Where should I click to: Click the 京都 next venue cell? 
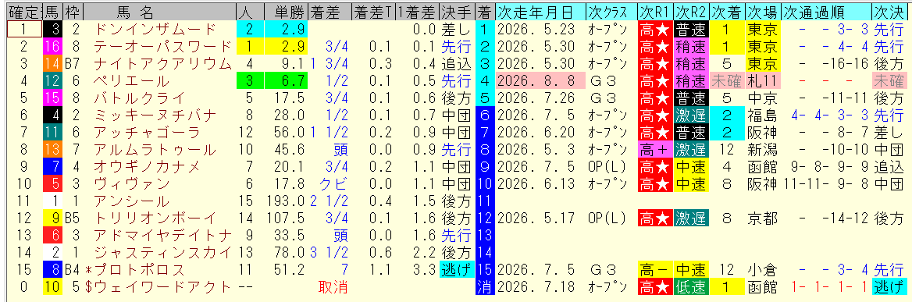762,219
